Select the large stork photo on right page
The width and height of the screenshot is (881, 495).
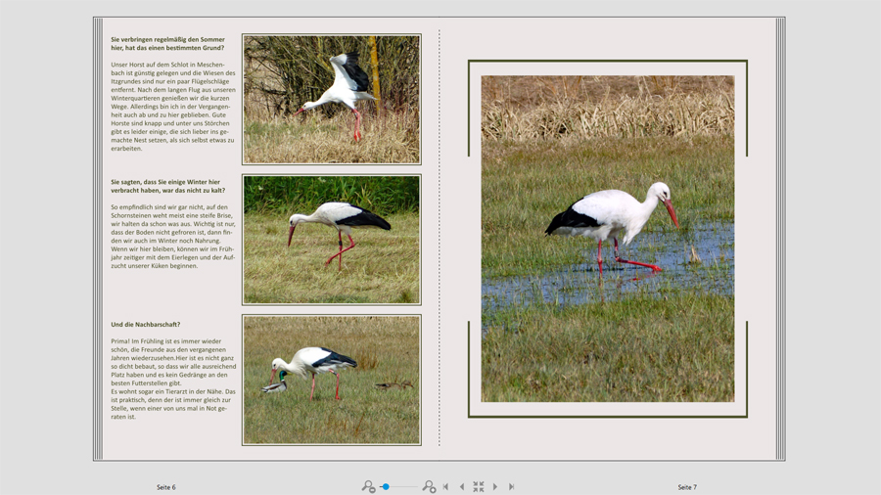(x=607, y=239)
